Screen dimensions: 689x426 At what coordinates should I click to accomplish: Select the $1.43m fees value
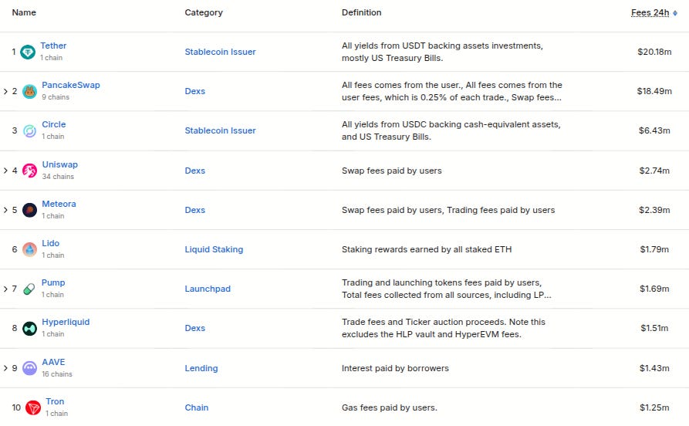coord(654,368)
